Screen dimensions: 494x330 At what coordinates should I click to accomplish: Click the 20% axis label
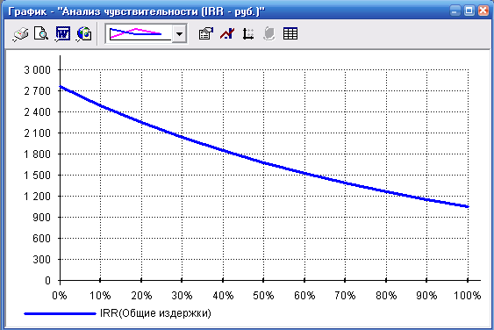[141, 295]
